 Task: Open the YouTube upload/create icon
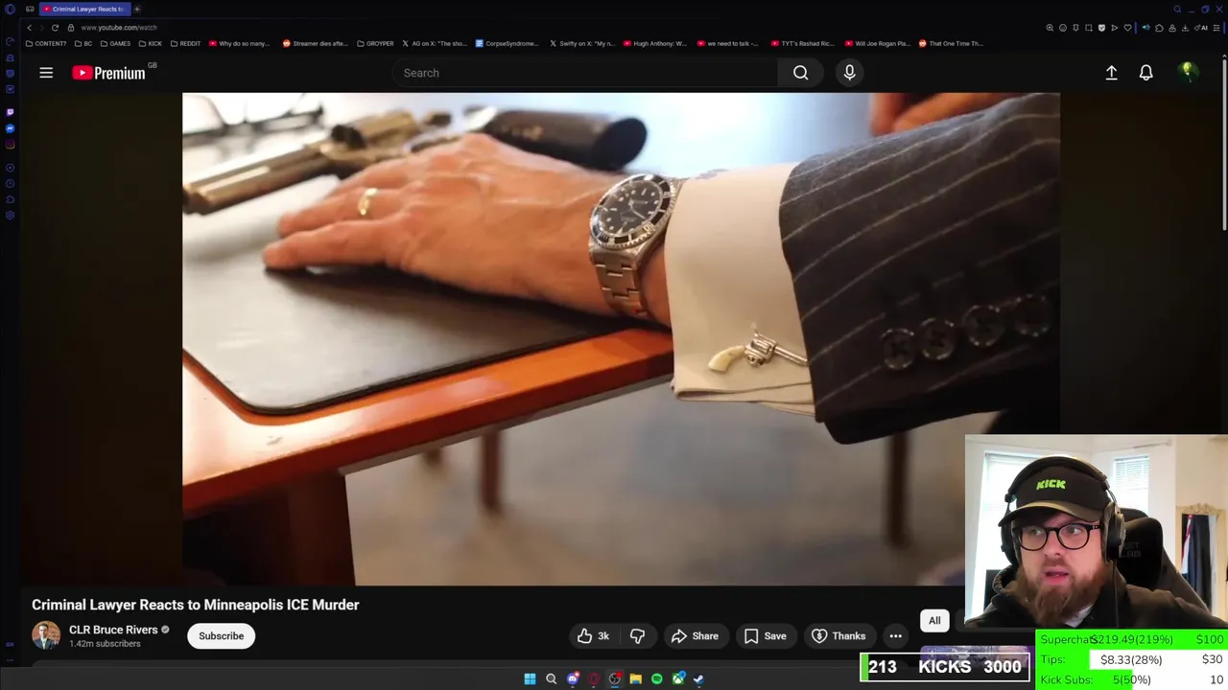pyautogui.click(x=1111, y=73)
